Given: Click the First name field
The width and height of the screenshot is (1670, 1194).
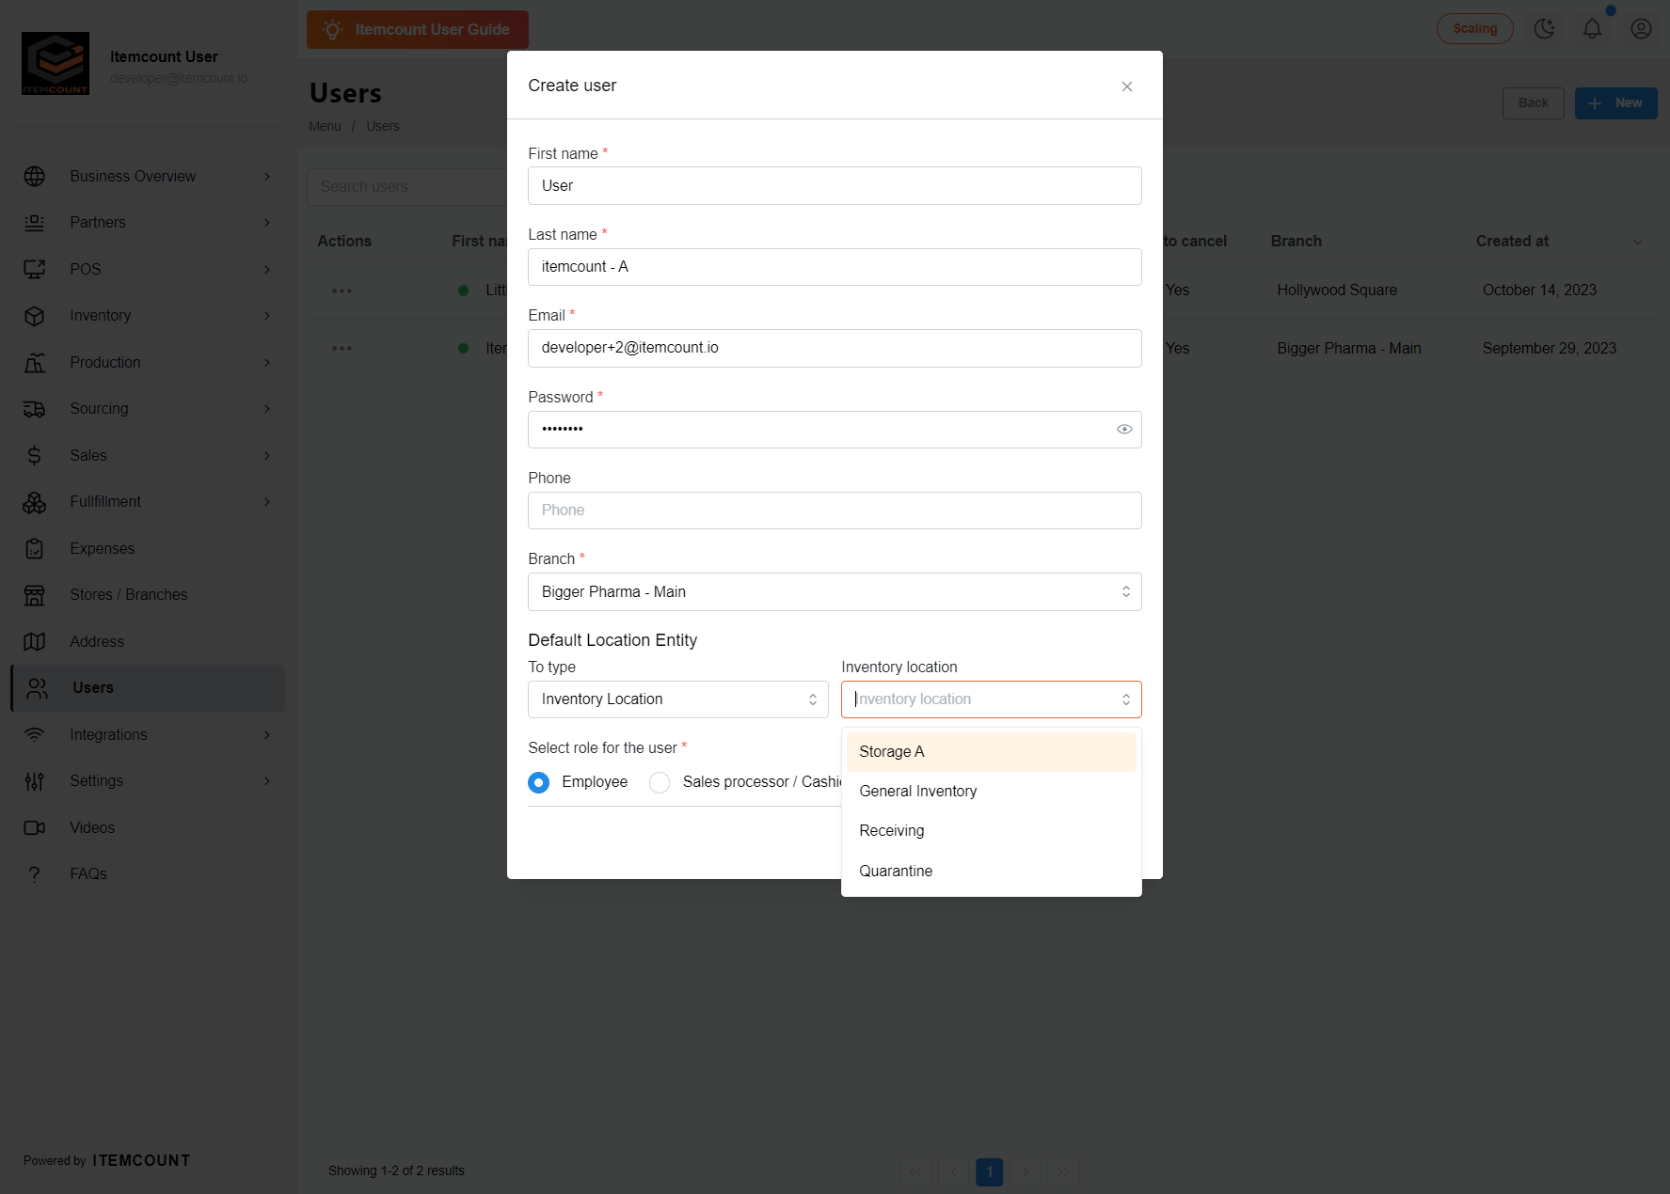Looking at the screenshot, I should [835, 186].
